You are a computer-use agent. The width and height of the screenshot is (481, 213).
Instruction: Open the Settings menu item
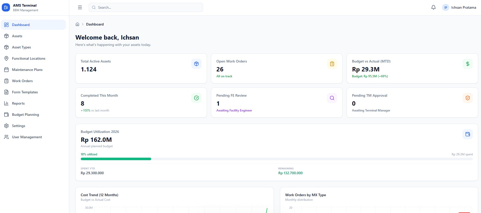pos(18,126)
